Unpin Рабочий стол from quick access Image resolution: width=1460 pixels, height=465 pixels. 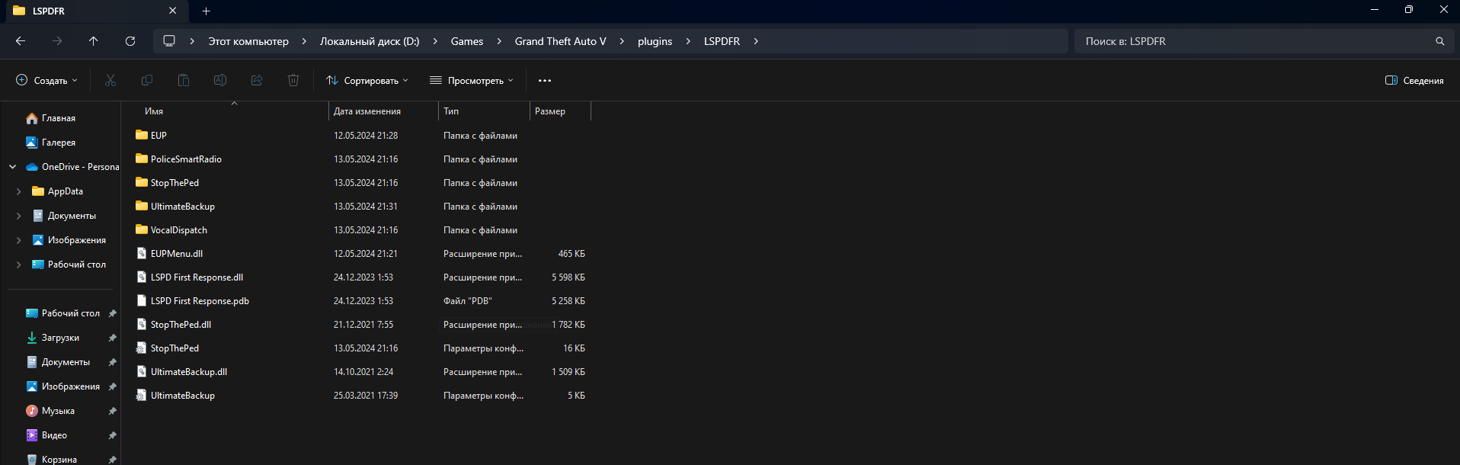(x=112, y=313)
